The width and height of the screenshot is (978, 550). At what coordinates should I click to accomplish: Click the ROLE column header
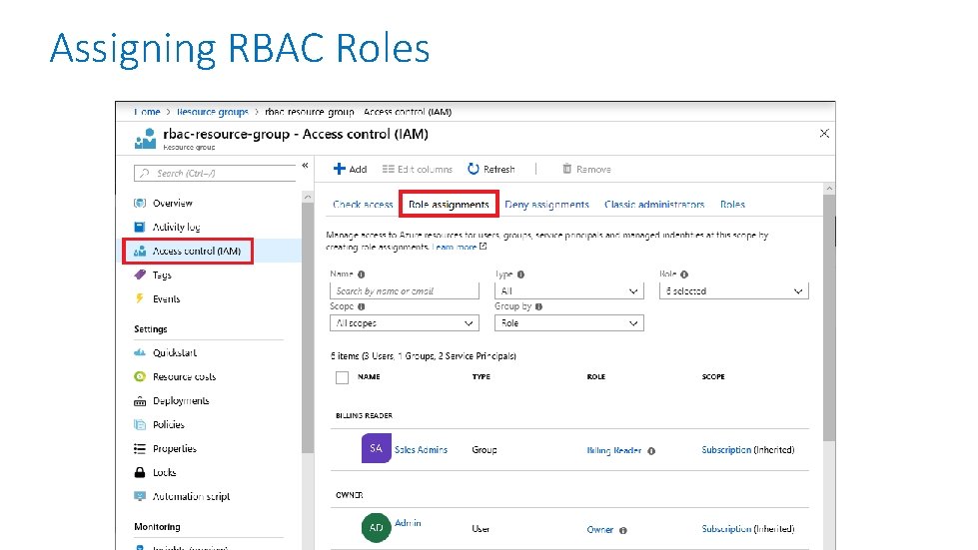point(595,377)
